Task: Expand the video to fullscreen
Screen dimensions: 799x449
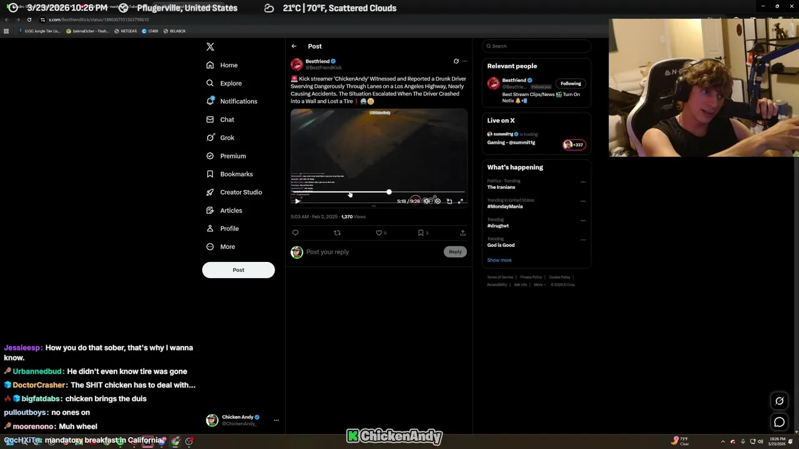Action: [x=461, y=201]
